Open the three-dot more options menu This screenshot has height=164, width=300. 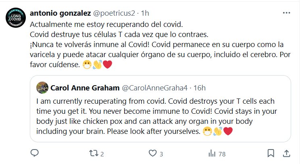[x=286, y=13]
